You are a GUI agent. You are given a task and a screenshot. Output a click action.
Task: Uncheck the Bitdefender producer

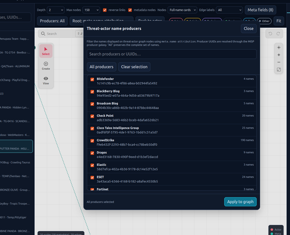[92, 79]
